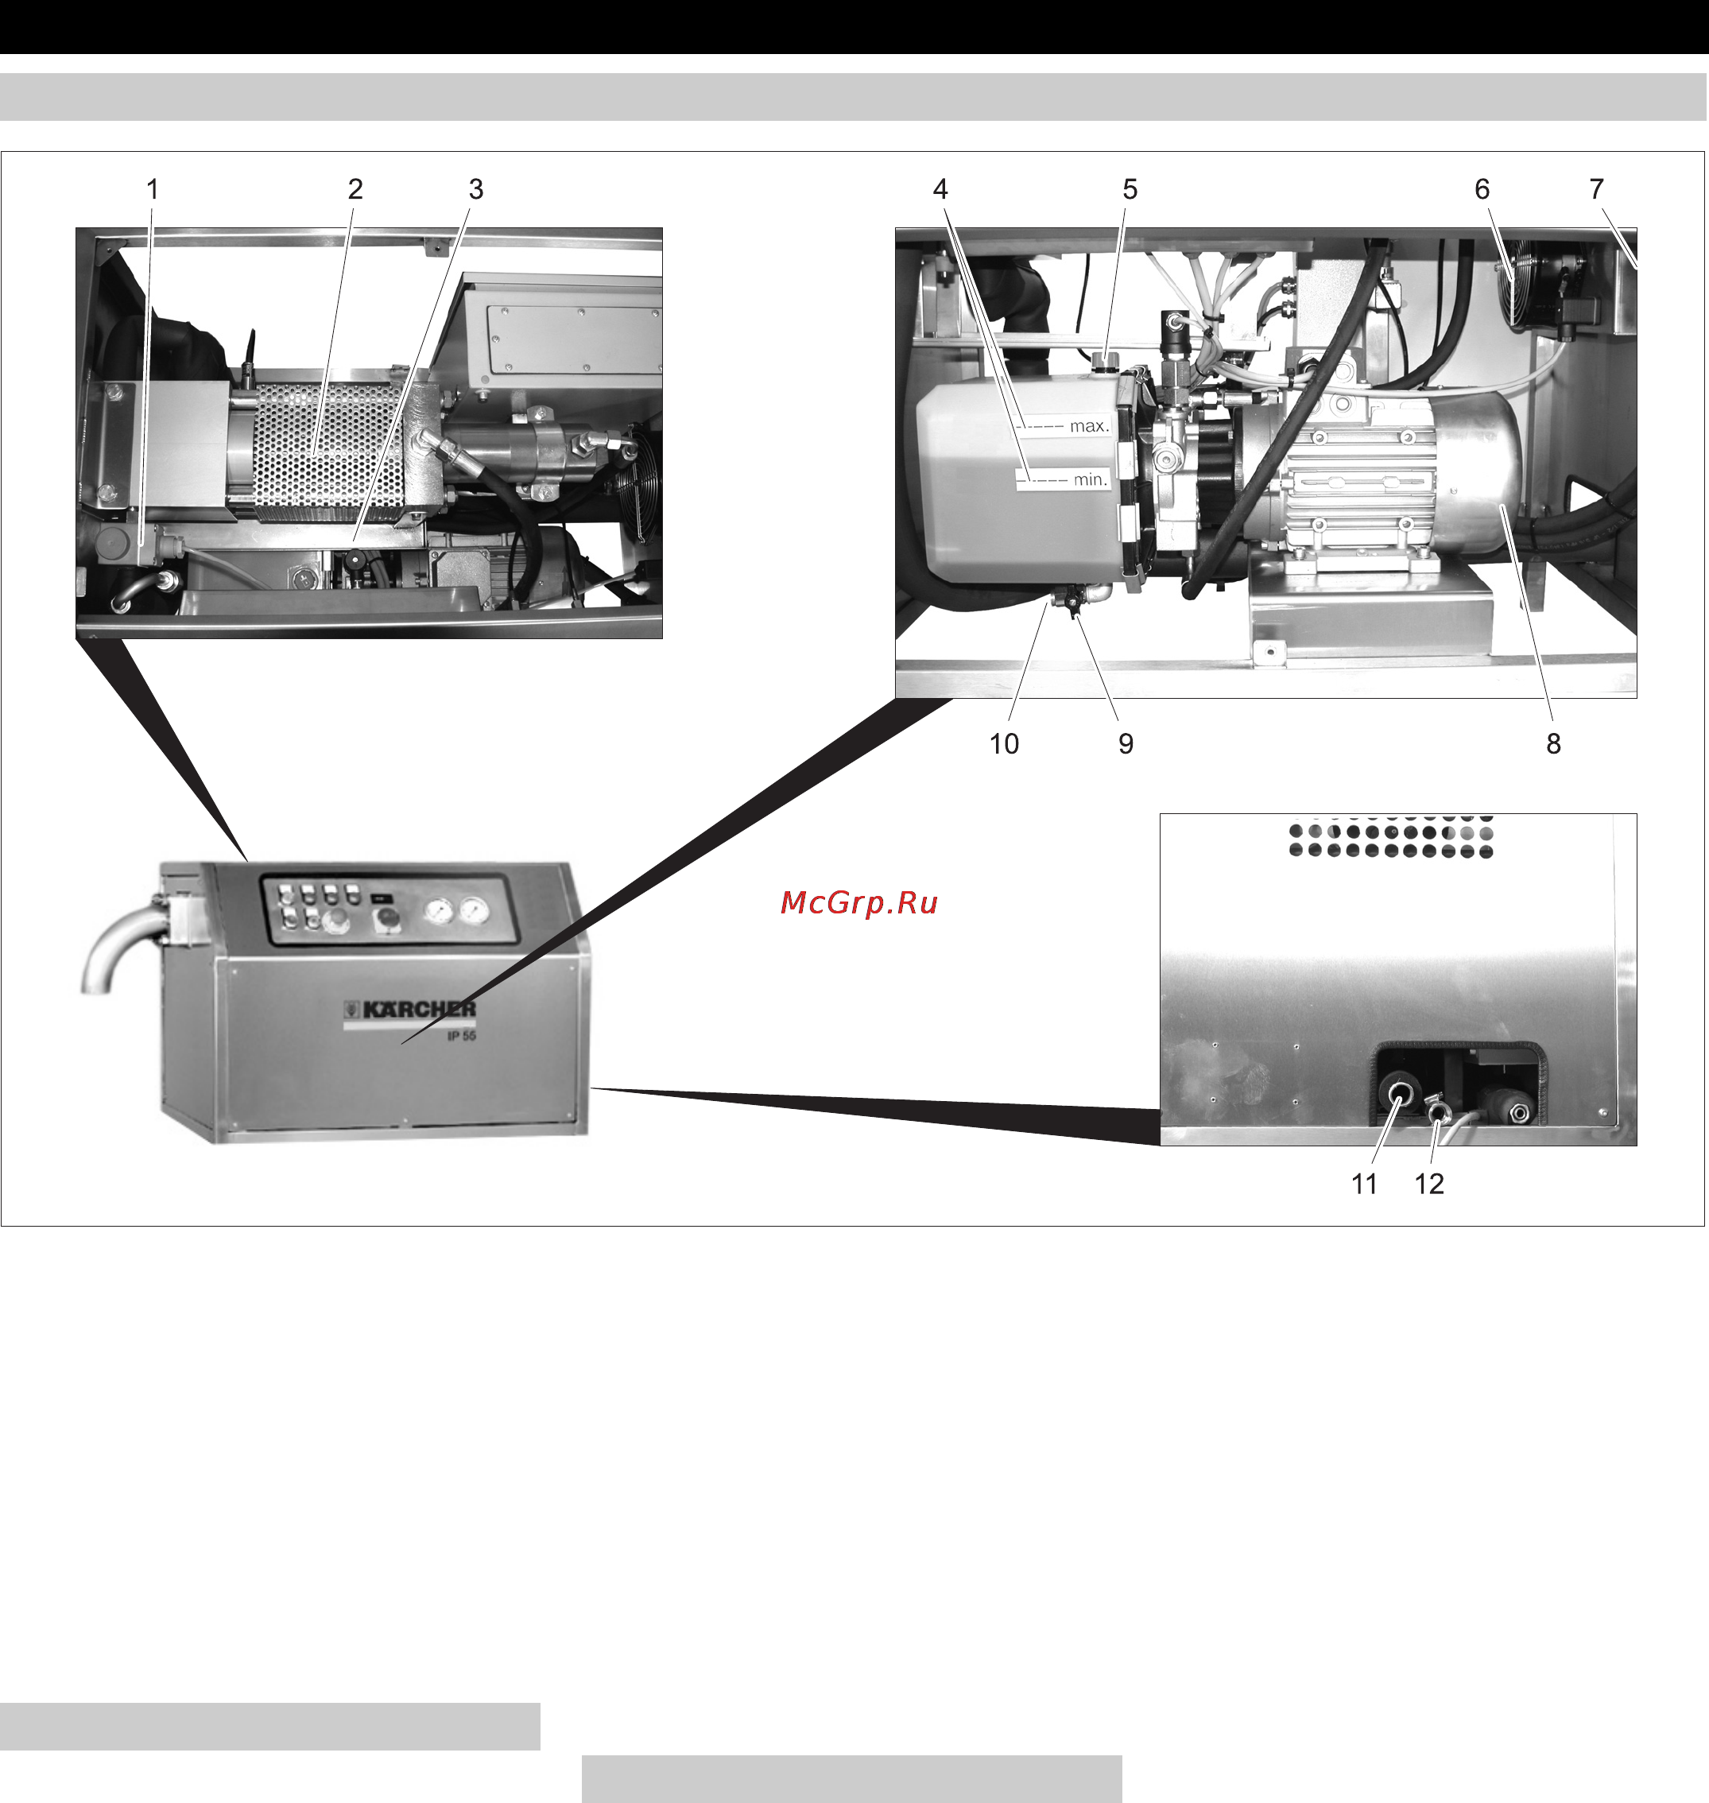Click the Kärcher logo on machine
The height and width of the screenshot is (1803, 1709).
click(410, 1010)
